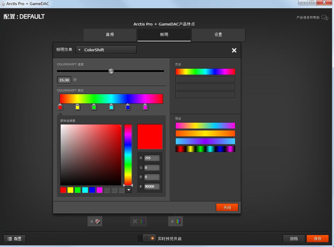Apply the orange-yellow preset gradient
334x247 pixels.
(x=205, y=133)
